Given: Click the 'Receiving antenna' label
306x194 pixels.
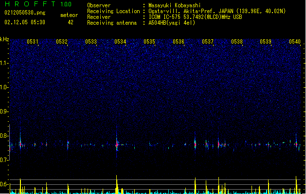Looking at the screenshot, I should pos(112,23).
